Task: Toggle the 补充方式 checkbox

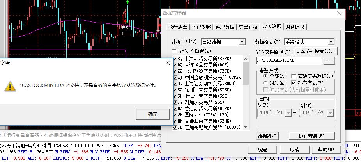Action: click(x=294, y=83)
